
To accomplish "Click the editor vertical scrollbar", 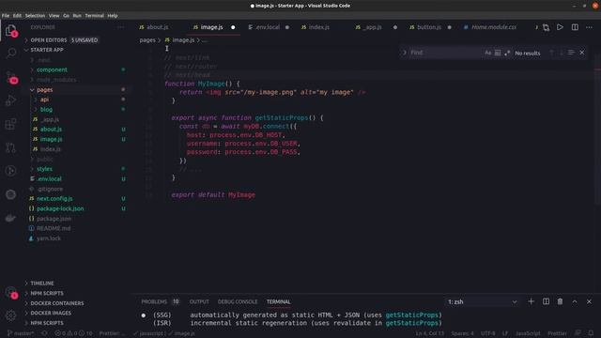I will (597, 131).
